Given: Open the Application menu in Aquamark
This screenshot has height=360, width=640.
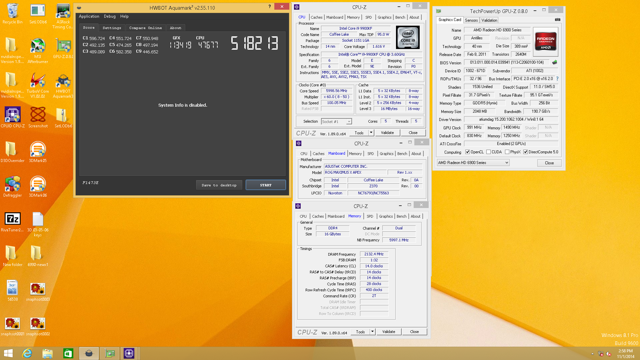Looking at the screenshot, I should 89,16.
